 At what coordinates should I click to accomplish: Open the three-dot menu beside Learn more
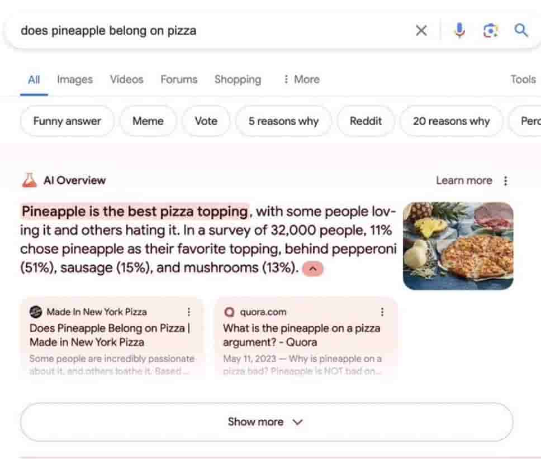coord(505,180)
